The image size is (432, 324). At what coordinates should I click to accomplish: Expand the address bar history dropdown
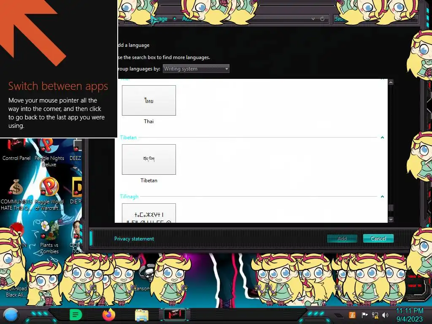[x=313, y=19]
